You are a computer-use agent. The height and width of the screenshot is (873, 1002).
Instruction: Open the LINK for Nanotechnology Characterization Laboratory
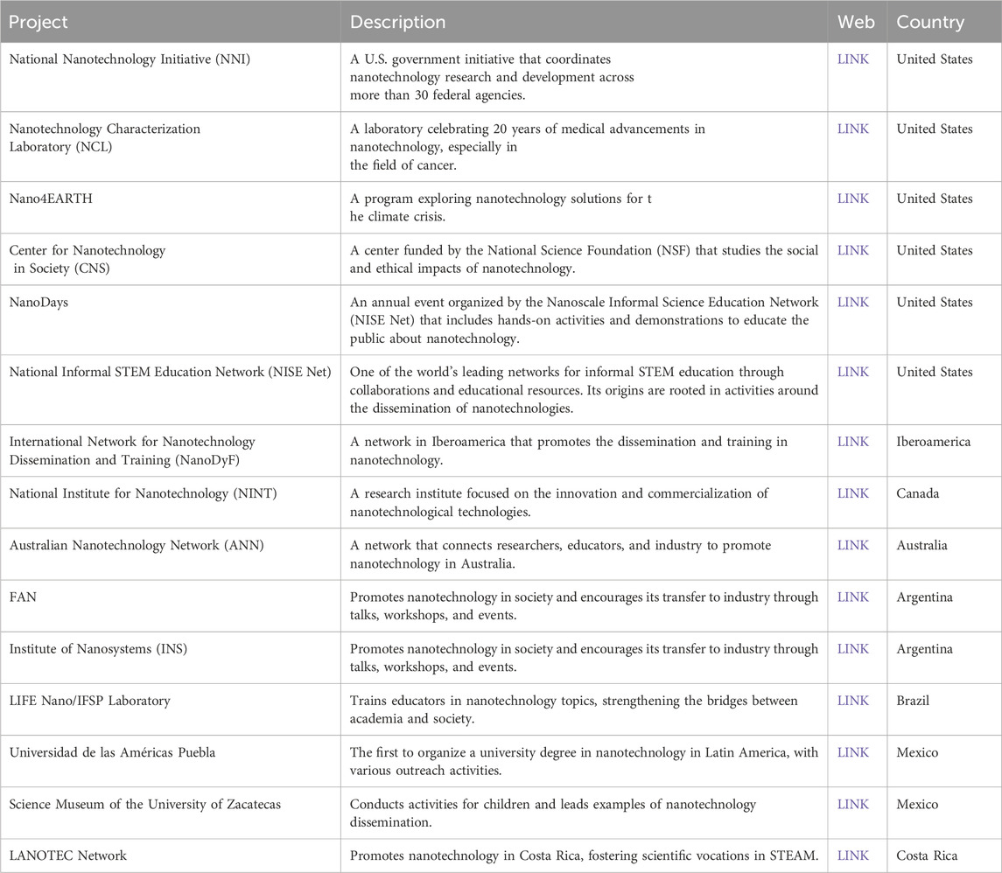[x=853, y=129]
